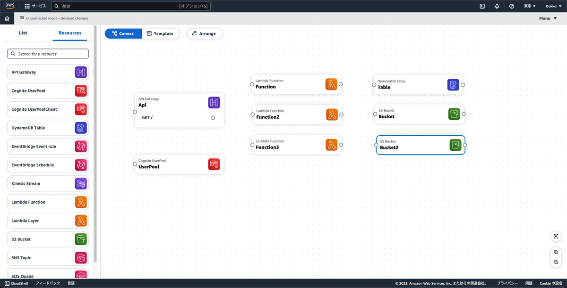The width and height of the screenshot is (567, 288).
Task: Click the Function2 card left port
Action: click(252, 114)
